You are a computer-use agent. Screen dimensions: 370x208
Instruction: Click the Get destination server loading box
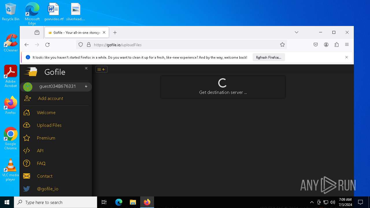(x=223, y=87)
